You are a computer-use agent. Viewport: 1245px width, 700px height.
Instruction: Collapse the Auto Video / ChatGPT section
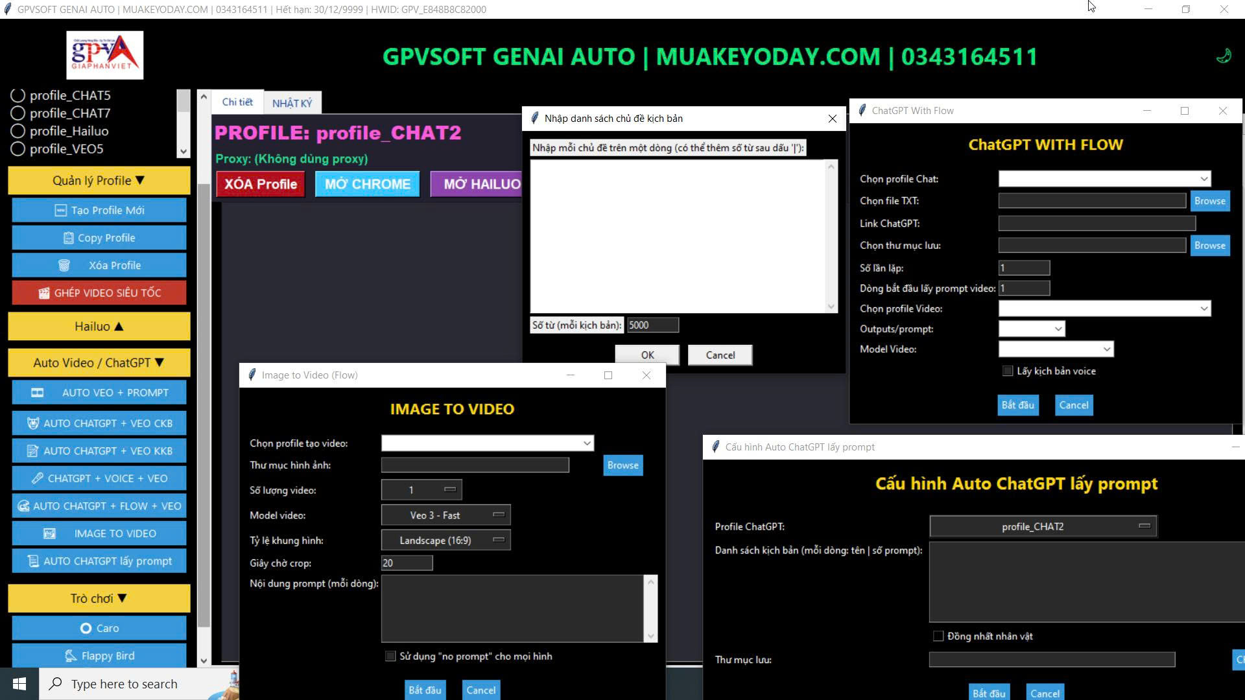(x=99, y=363)
